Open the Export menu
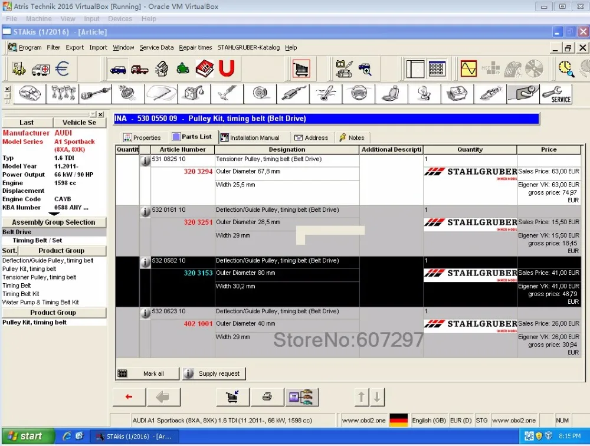Image resolution: width=590 pixels, height=446 pixels. pos(74,47)
